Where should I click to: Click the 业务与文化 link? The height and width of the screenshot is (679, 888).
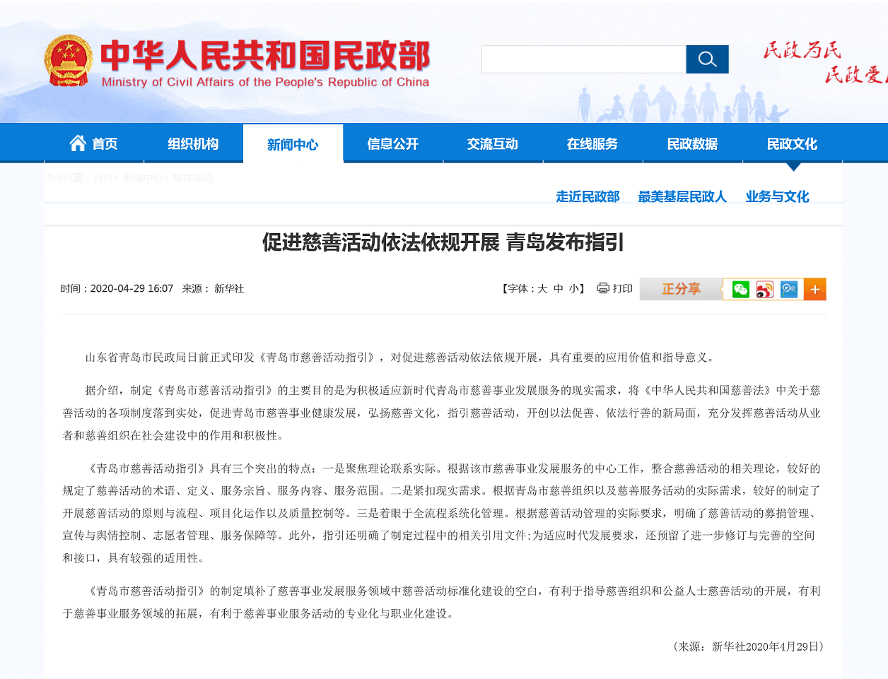coord(777,196)
